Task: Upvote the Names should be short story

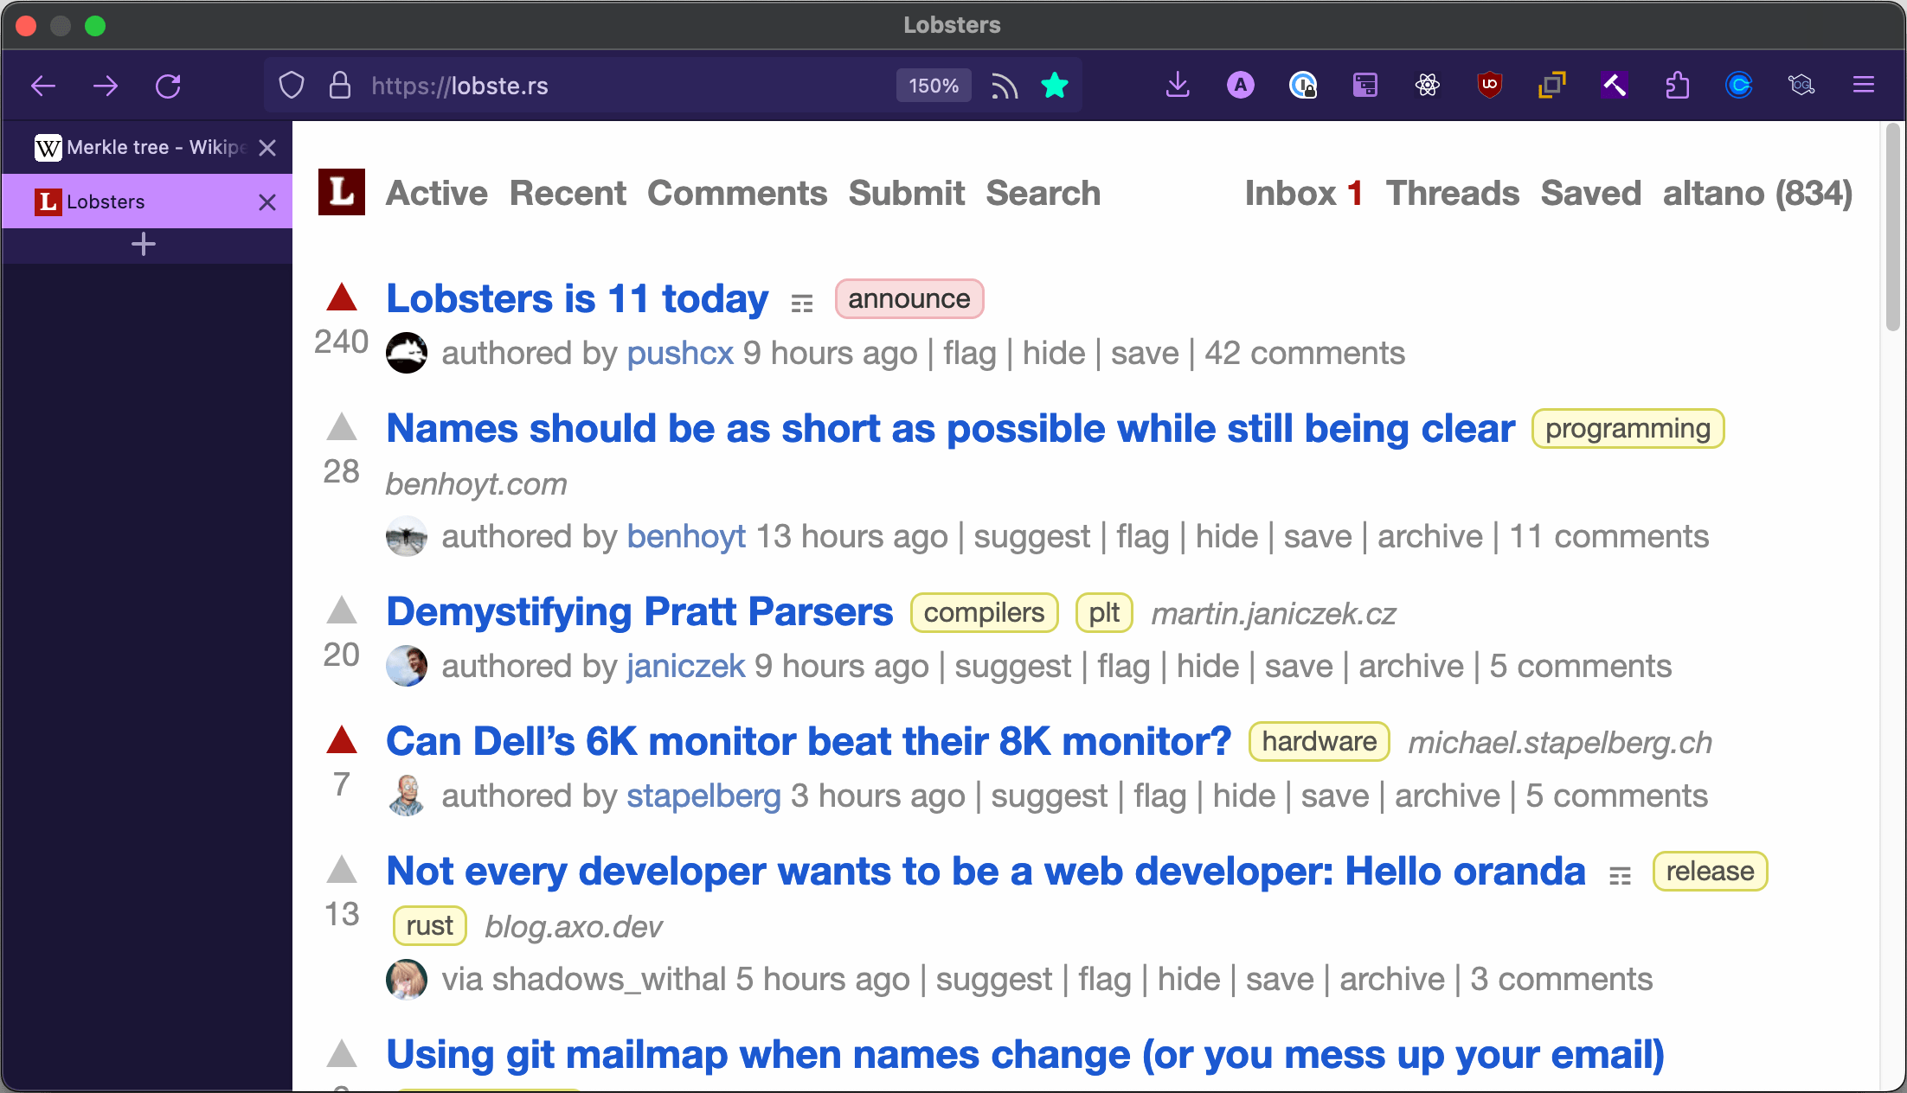Action: click(x=342, y=426)
